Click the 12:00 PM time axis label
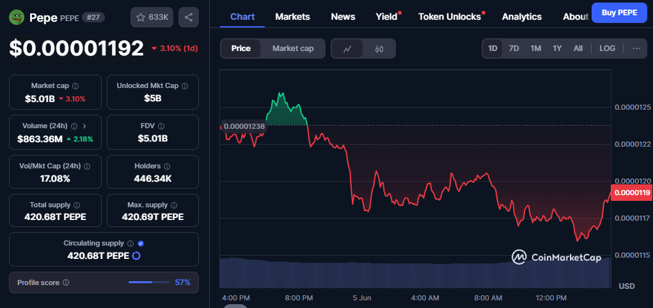The height and width of the screenshot is (308, 653). point(551,298)
